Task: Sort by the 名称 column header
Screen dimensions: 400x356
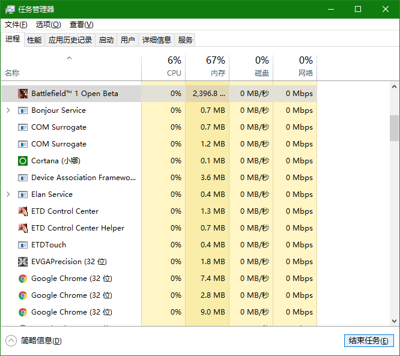Action: 71,68
